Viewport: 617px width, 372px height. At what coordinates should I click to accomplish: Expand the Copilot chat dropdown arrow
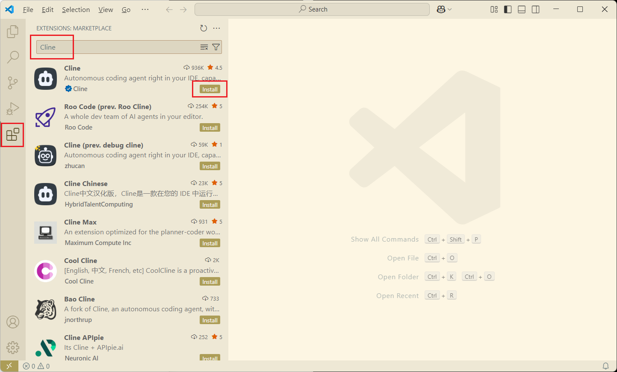tap(449, 9)
